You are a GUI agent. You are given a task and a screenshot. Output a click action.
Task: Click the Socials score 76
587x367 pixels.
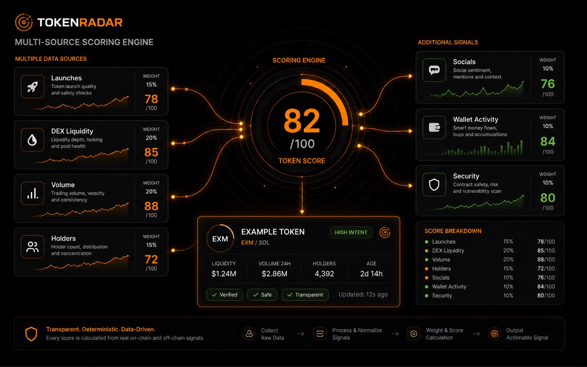click(548, 84)
